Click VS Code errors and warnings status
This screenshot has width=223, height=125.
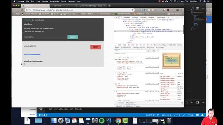(43, 115)
